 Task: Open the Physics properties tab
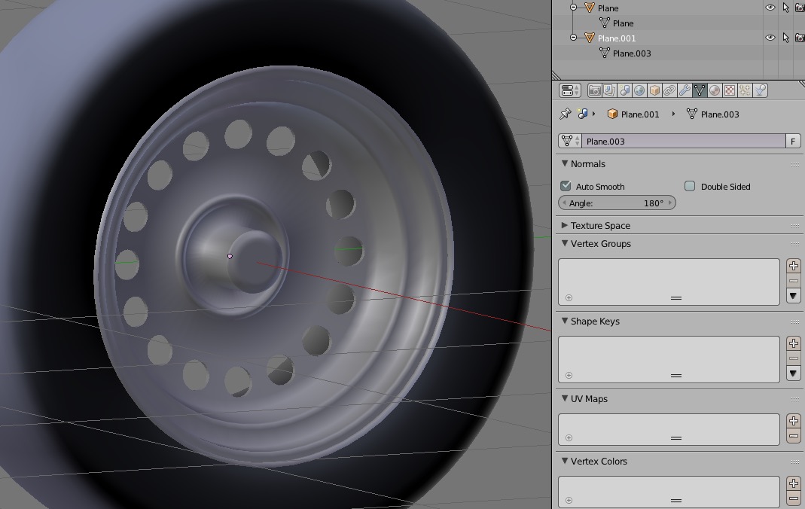coord(760,91)
